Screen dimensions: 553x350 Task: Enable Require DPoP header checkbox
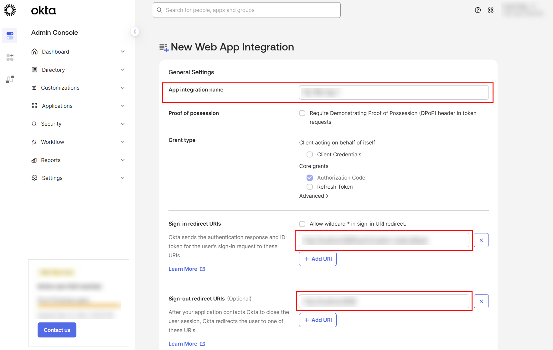click(302, 113)
